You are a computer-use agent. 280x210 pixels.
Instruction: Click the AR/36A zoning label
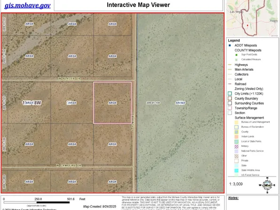tap(180, 103)
